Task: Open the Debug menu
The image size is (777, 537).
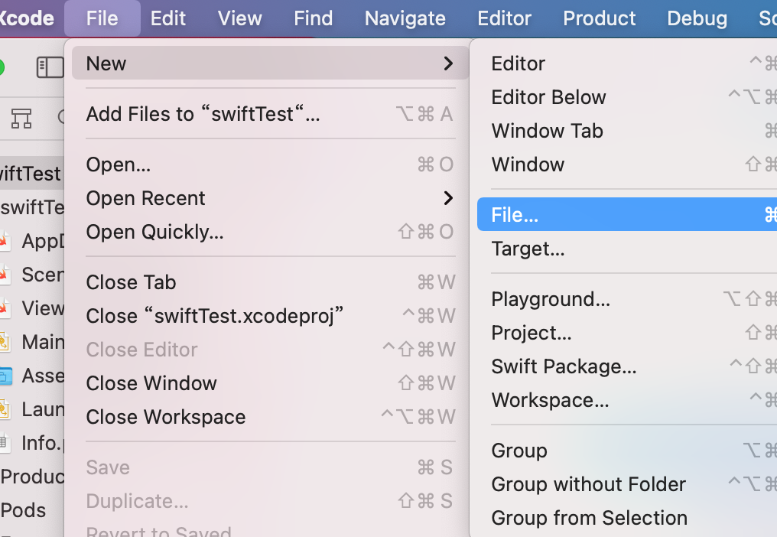Action: tap(697, 18)
